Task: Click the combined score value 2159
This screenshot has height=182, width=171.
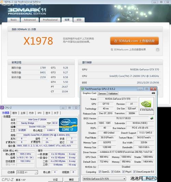Action: click(43, 77)
